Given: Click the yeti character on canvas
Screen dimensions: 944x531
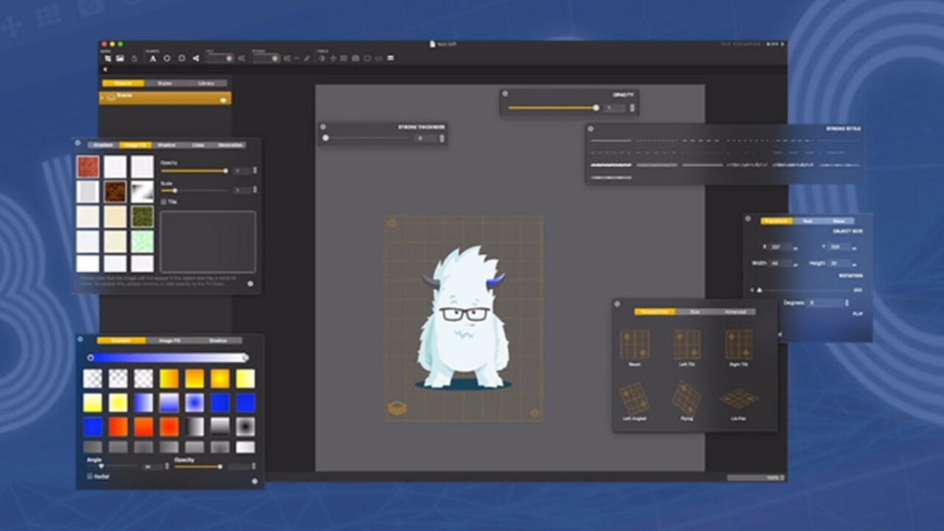Looking at the screenshot, I should pyautogui.click(x=463, y=317).
